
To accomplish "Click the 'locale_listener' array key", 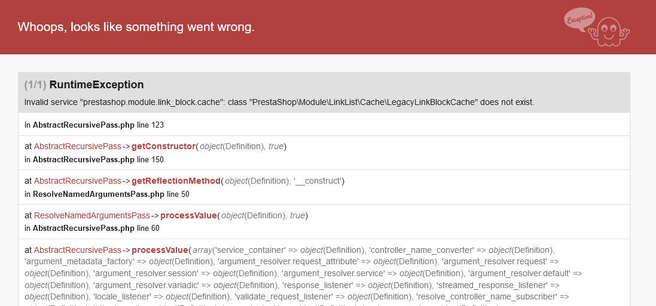I will click(123, 297).
